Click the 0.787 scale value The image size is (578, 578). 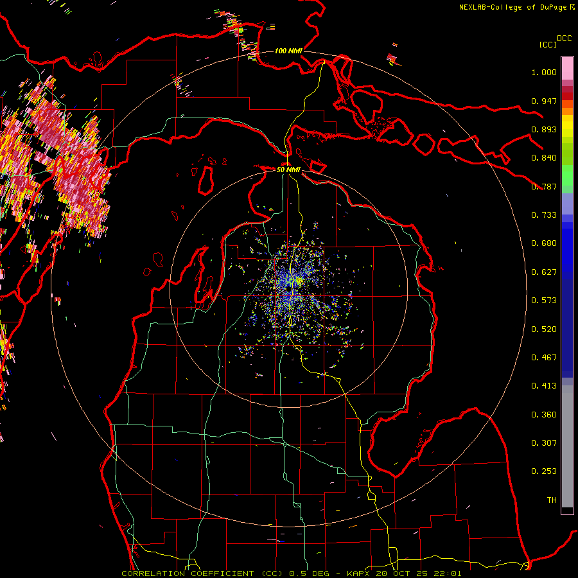click(x=544, y=186)
